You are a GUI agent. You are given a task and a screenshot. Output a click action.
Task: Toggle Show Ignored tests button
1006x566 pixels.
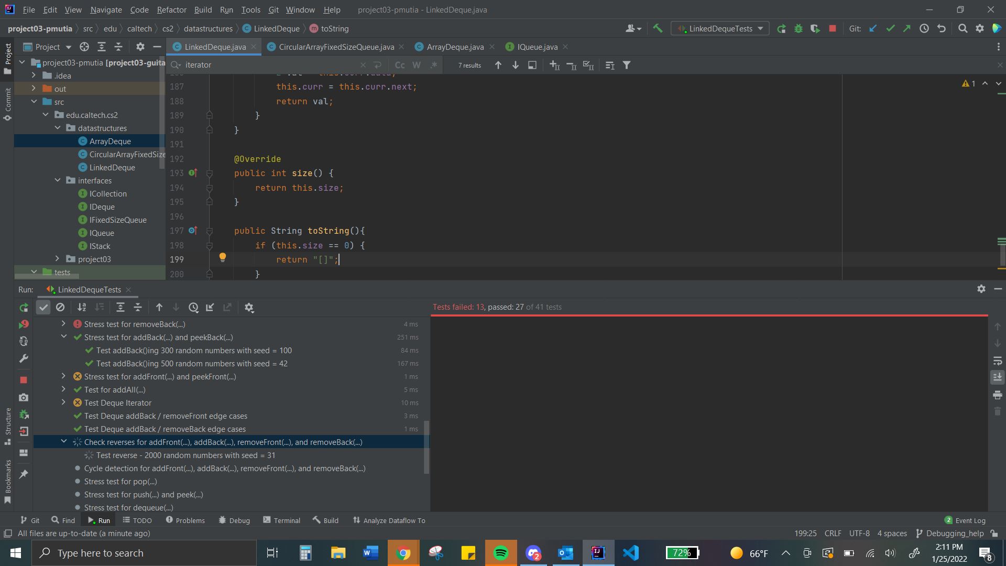(x=60, y=308)
